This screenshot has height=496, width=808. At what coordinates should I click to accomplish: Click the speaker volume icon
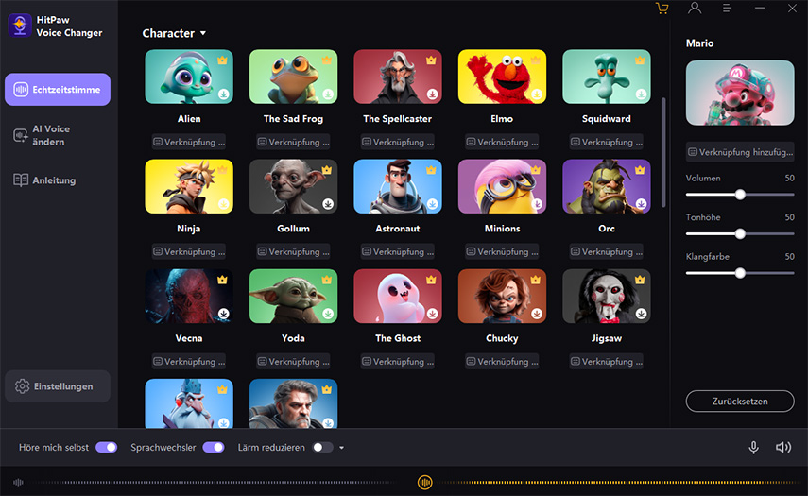[x=783, y=448]
